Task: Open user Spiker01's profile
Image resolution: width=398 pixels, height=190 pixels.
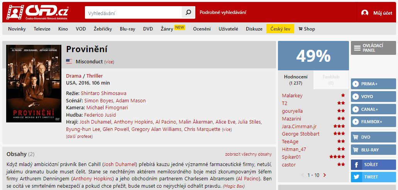Action: tap(291, 157)
